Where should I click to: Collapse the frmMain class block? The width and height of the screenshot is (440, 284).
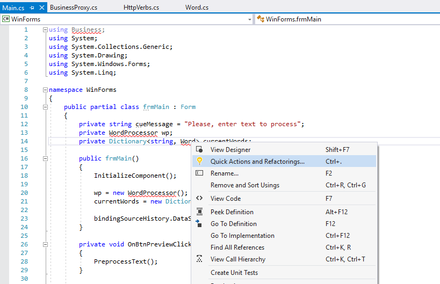(45, 107)
